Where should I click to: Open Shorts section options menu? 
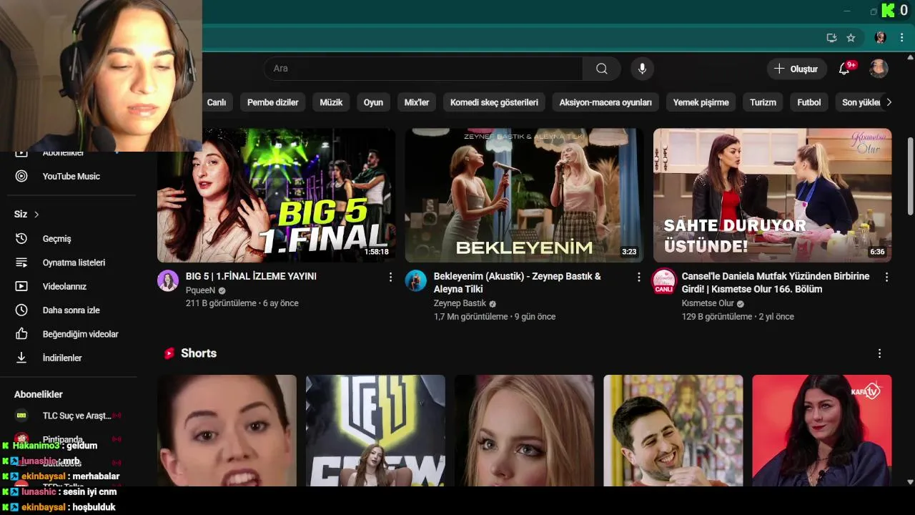[879, 353]
